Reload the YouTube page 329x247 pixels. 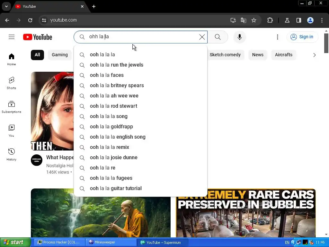click(x=30, y=20)
